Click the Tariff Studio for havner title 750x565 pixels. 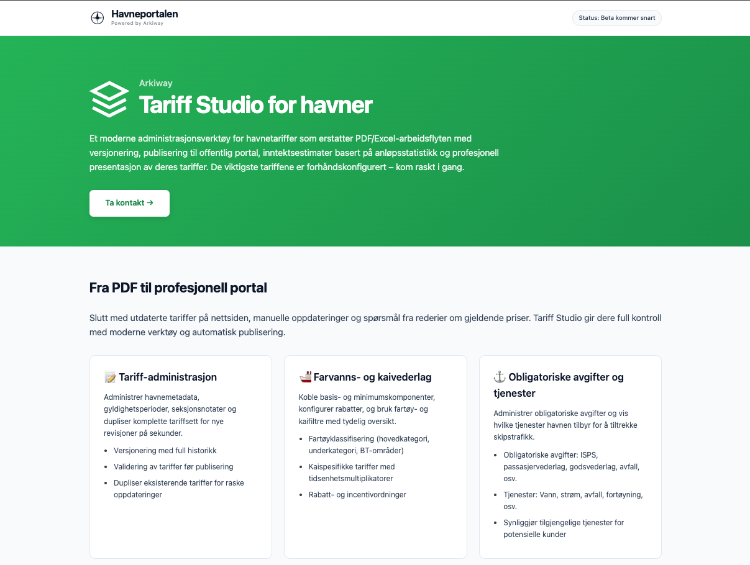coord(255,106)
